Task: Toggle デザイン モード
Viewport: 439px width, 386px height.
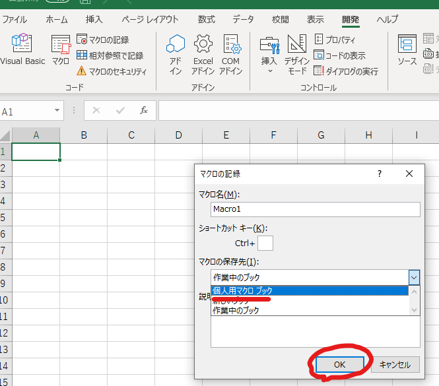Action: [297, 55]
